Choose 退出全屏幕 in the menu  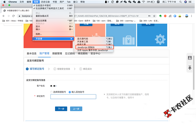(53, 21)
